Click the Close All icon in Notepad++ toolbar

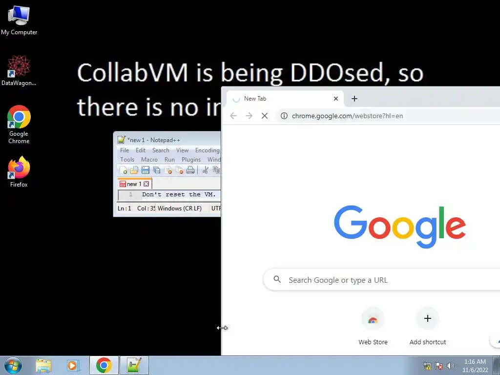(179, 170)
